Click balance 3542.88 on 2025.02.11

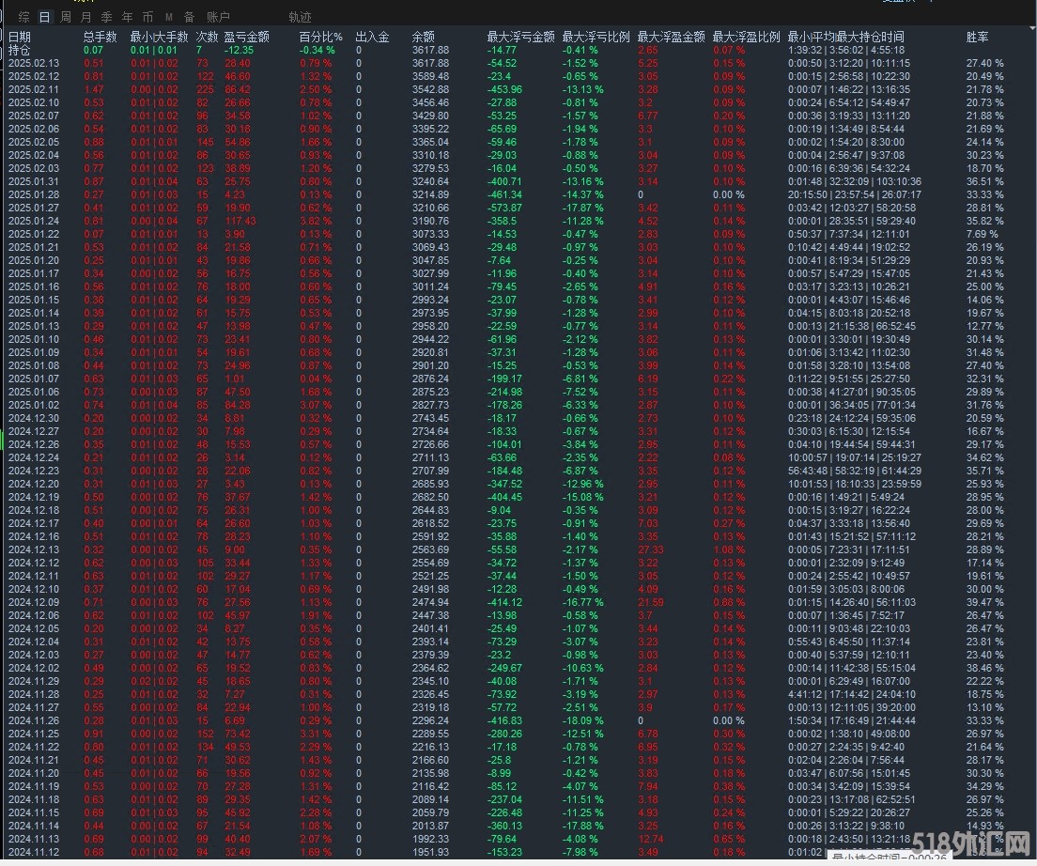(430, 89)
